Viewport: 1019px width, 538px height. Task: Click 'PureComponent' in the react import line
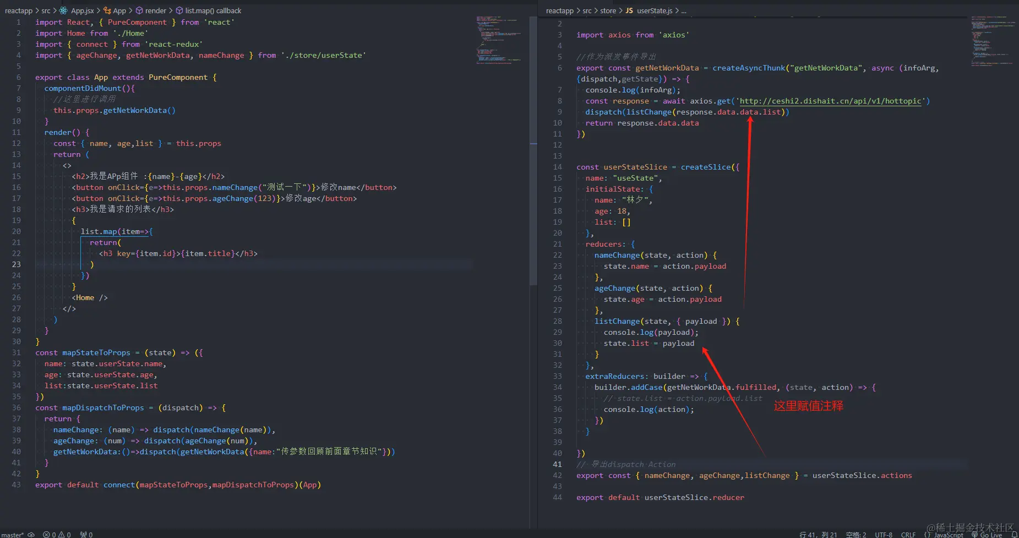click(x=137, y=22)
